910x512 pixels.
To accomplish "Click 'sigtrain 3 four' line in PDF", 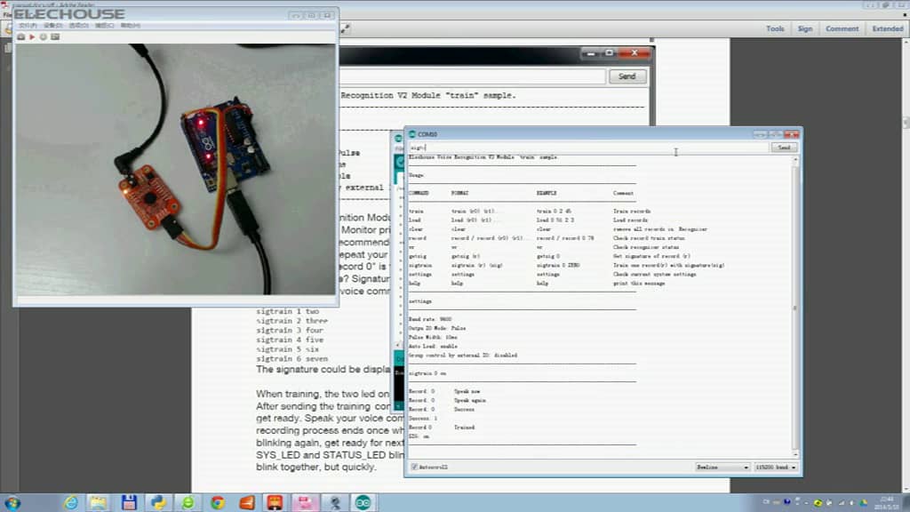I will [290, 331].
